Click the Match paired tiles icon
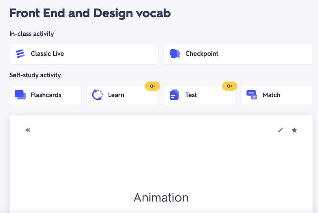Image resolution: width=318 pixels, height=213 pixels. point(252,95)
